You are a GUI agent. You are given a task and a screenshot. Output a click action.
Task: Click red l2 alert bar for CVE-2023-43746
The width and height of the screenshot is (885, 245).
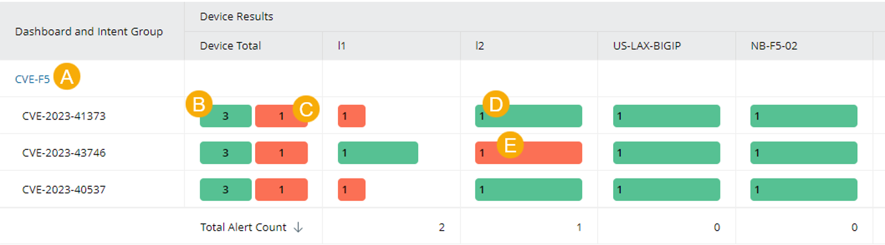pos(528,153)
